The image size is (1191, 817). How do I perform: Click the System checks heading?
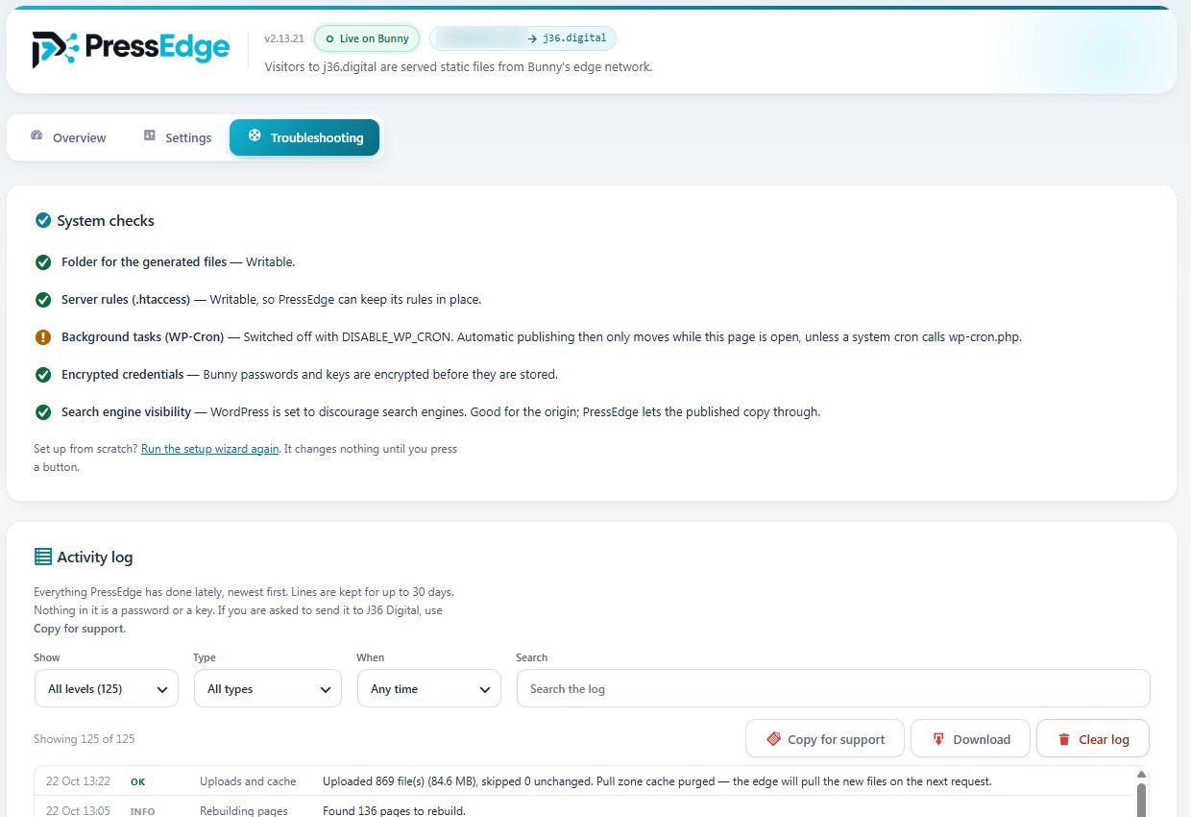point(106,221)
